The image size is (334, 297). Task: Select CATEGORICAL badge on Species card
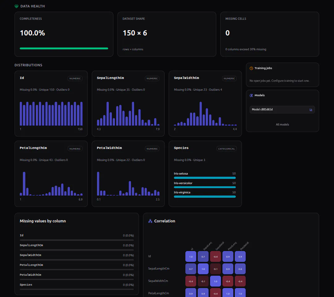[226, 149]
